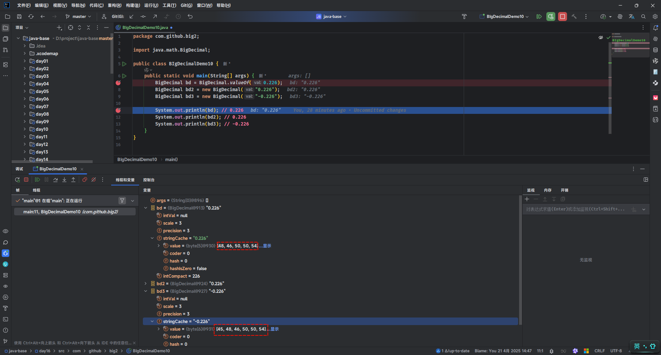Click Step Into in debug toolbar
This screenshot has height=355, width=661.
point(64,180)
